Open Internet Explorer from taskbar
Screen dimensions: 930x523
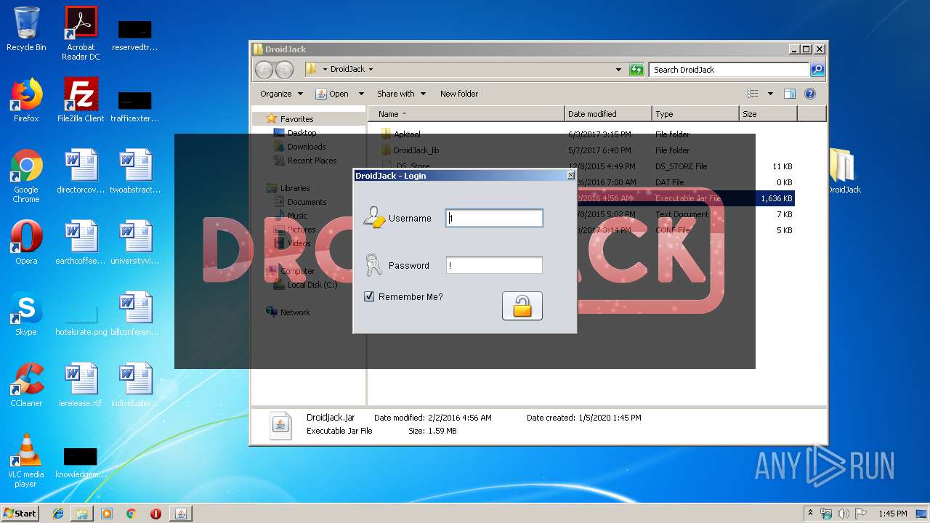click(58, 514)
